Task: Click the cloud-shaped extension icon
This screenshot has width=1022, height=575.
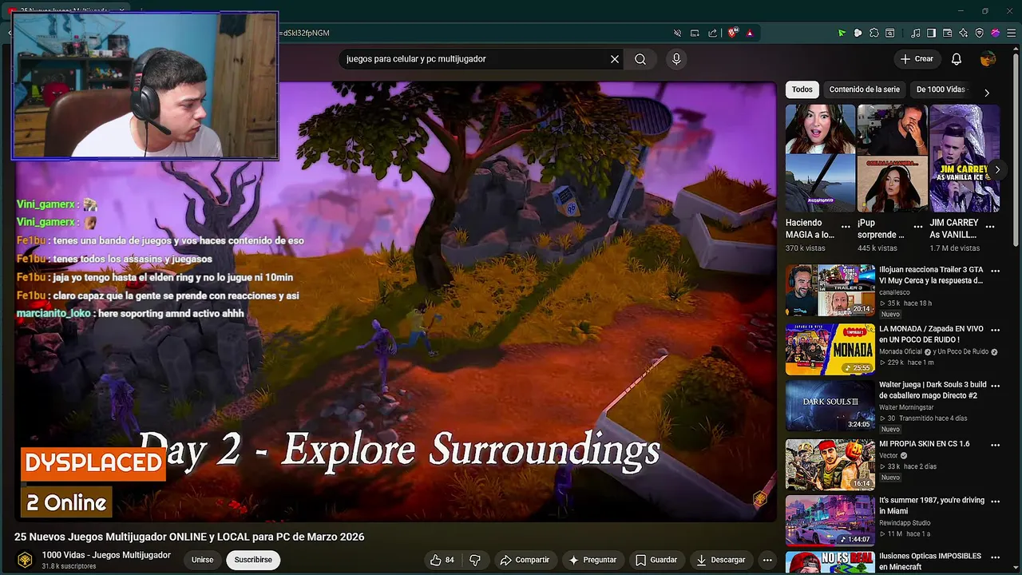Action: coord(858,33)
